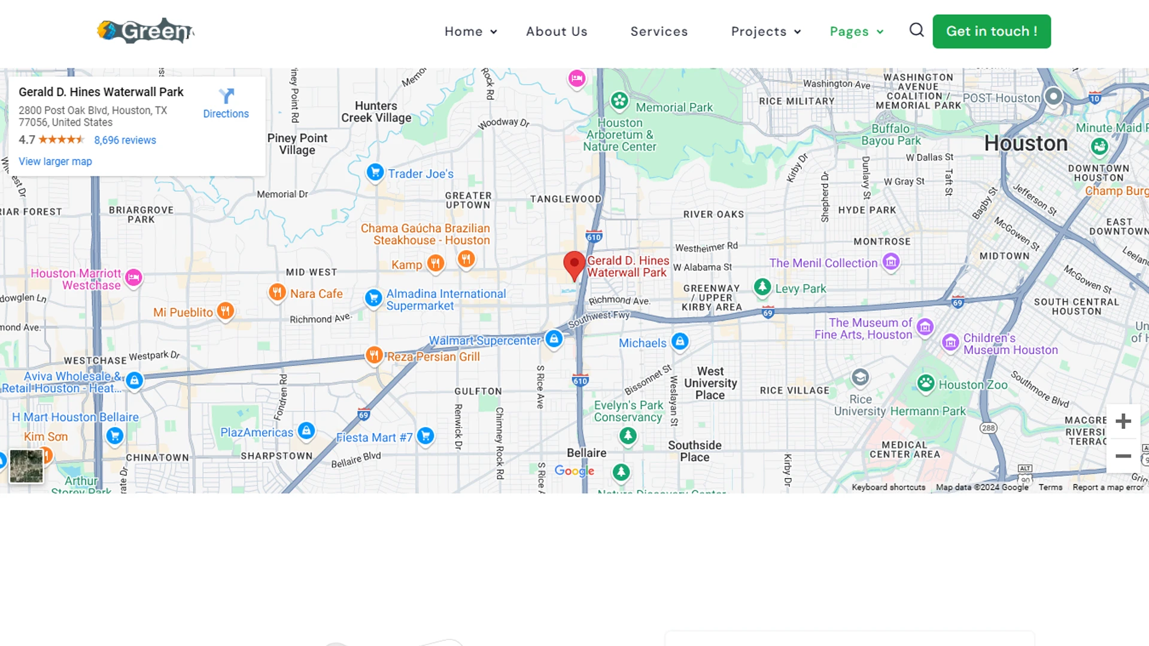Click the Houston Marriott Westchase hotel marker

click(x=133, y=278)
